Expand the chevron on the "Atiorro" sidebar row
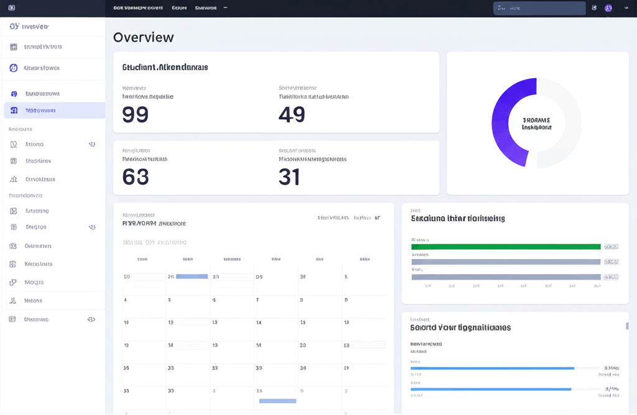637x415 pixels. pos(91,144)
